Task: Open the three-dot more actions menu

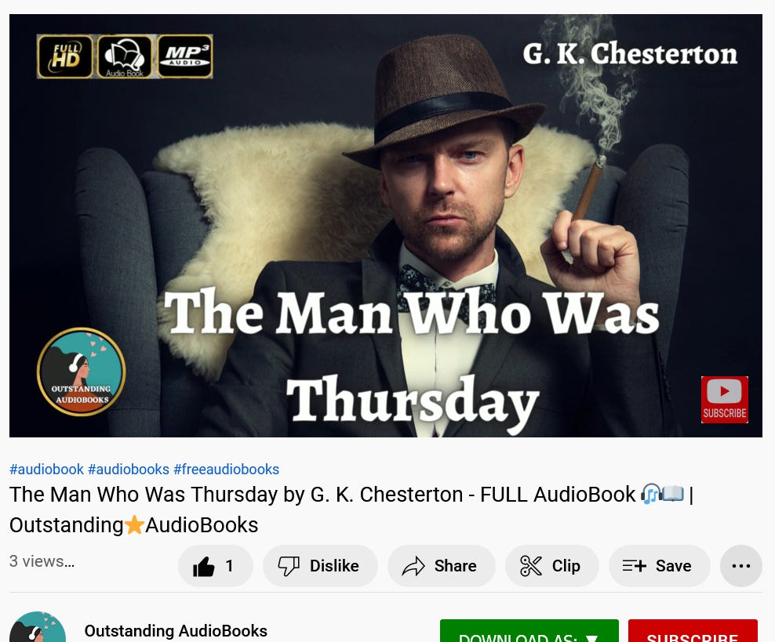Action: (x=741, y=566)
